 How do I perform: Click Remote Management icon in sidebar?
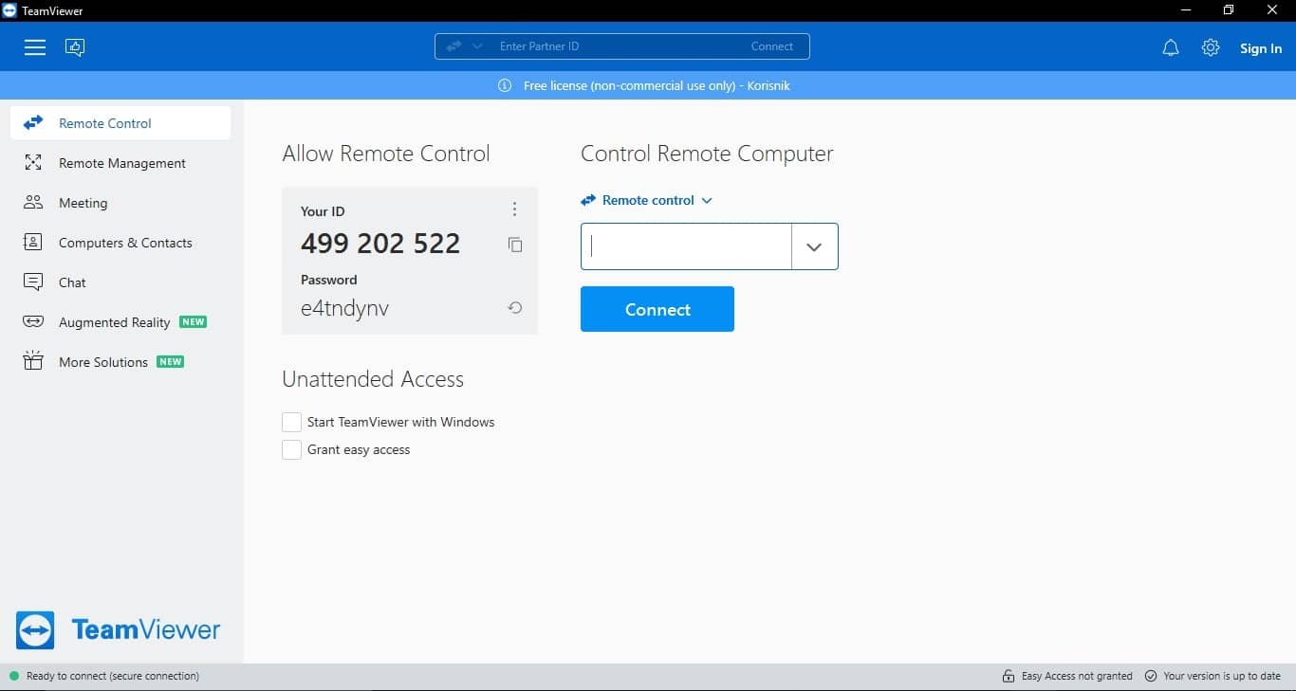pos(33,163)
